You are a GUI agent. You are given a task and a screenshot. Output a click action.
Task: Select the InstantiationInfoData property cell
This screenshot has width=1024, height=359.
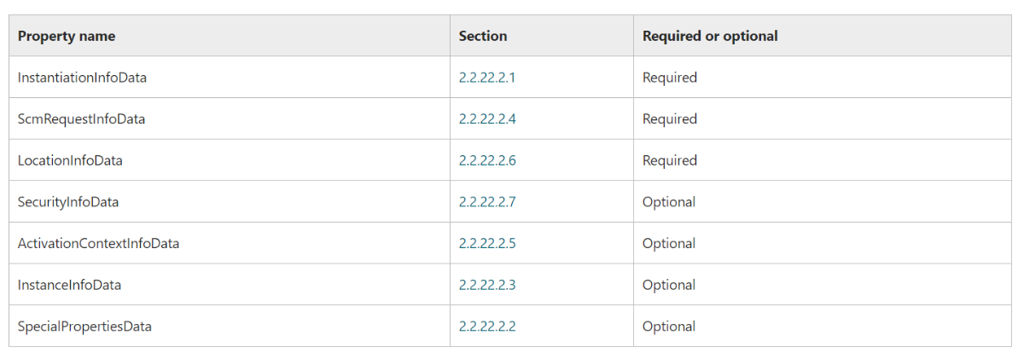(x=82, y=78)
